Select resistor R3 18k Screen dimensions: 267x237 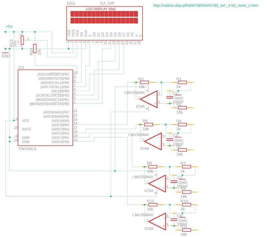[145, 83]
